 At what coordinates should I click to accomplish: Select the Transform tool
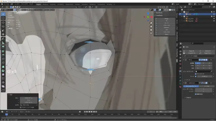click(3, 34)
